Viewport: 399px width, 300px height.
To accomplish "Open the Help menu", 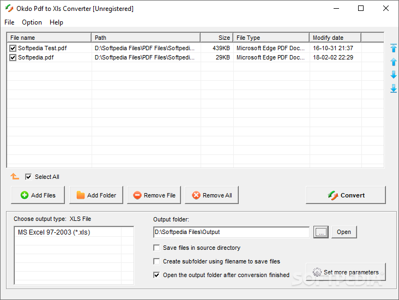I will [x=56, y=22].
